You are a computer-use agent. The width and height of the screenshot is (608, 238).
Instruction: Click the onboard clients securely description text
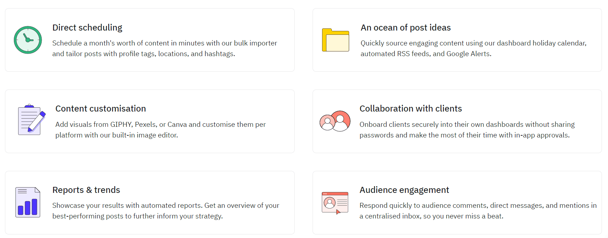[467, 125]
